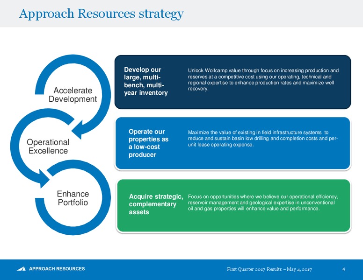Click 'First Quarter 2017 Results – May 4, 2017' footer text

(x=269, y=269)
